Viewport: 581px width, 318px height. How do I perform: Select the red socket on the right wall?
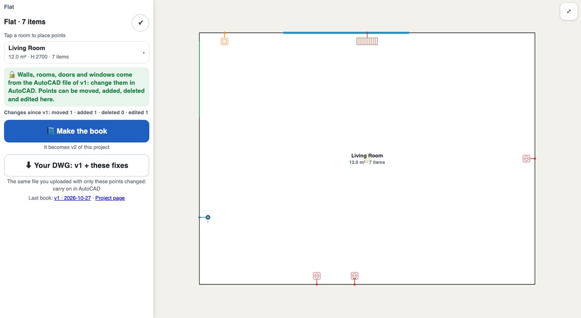526,159
